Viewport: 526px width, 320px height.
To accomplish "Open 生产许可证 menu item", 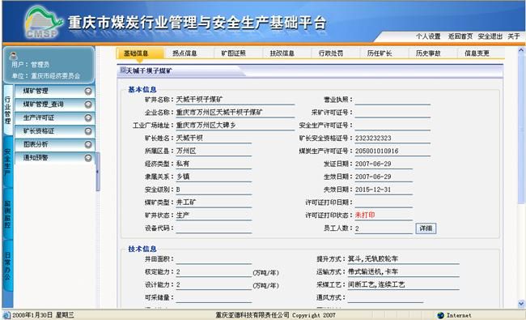I will pyautogui.click(x=54, y=117).
